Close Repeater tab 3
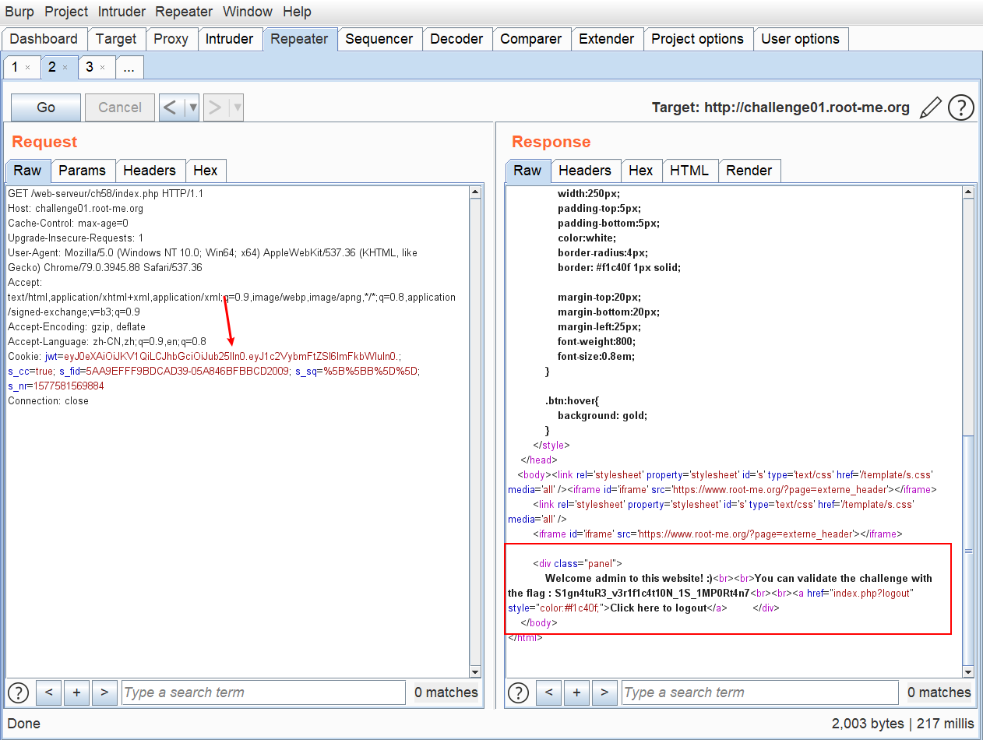Image resolution: width=983 pixels, height=740 pixels. coord(103,68)
